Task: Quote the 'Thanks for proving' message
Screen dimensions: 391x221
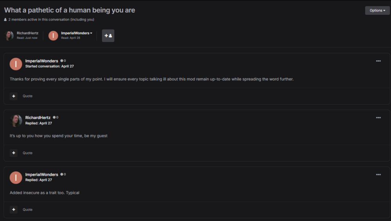Action: click(x=27, y=96)
